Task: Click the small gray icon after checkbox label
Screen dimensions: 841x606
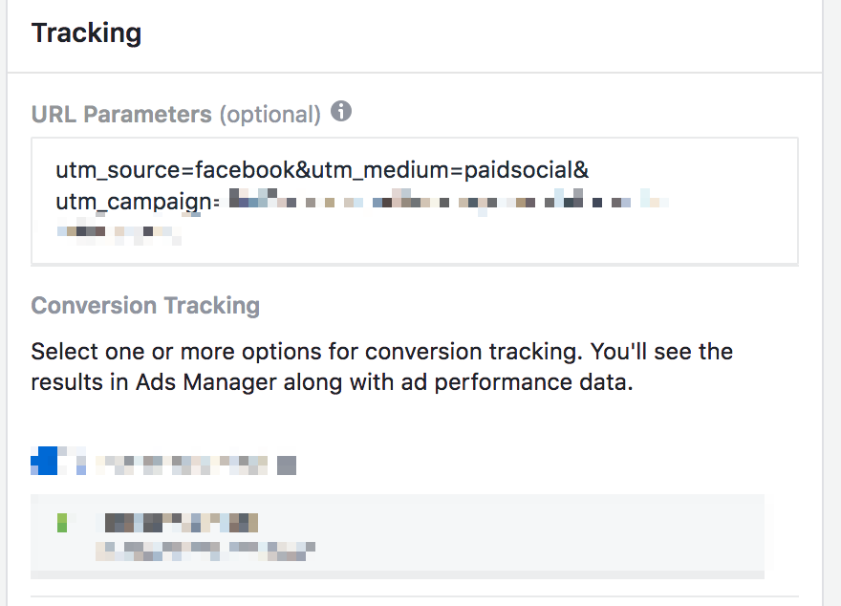Action: [x=286, y=465]
